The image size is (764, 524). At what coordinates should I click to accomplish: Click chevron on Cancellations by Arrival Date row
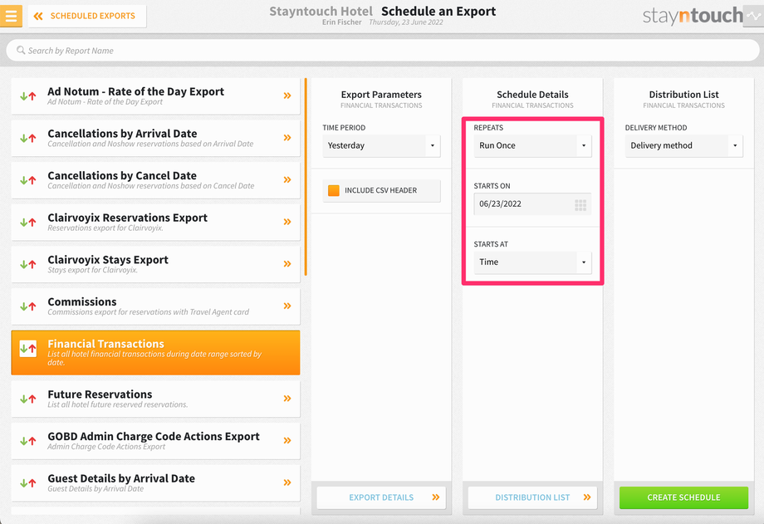(287, 138)
